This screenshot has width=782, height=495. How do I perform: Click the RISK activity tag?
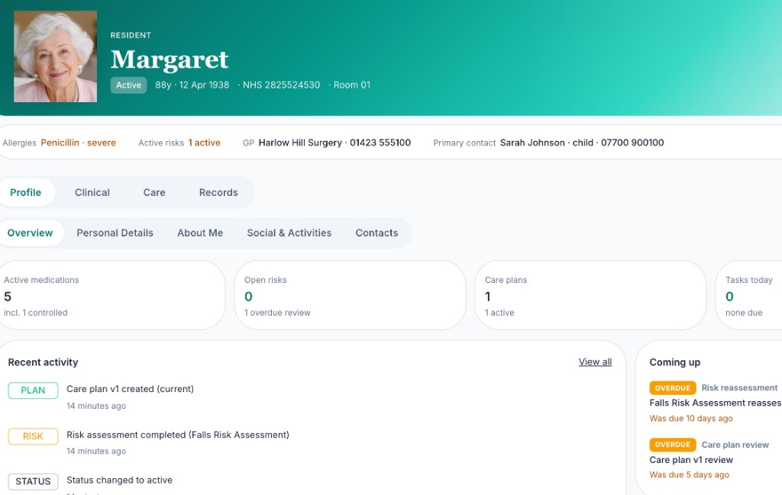33,436
